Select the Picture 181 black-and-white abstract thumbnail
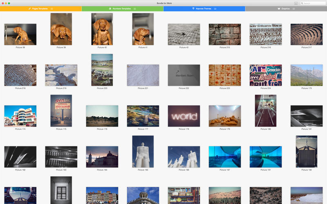Image resolution: width=327 pixels, height=204 pixels. tap(306, 116)
